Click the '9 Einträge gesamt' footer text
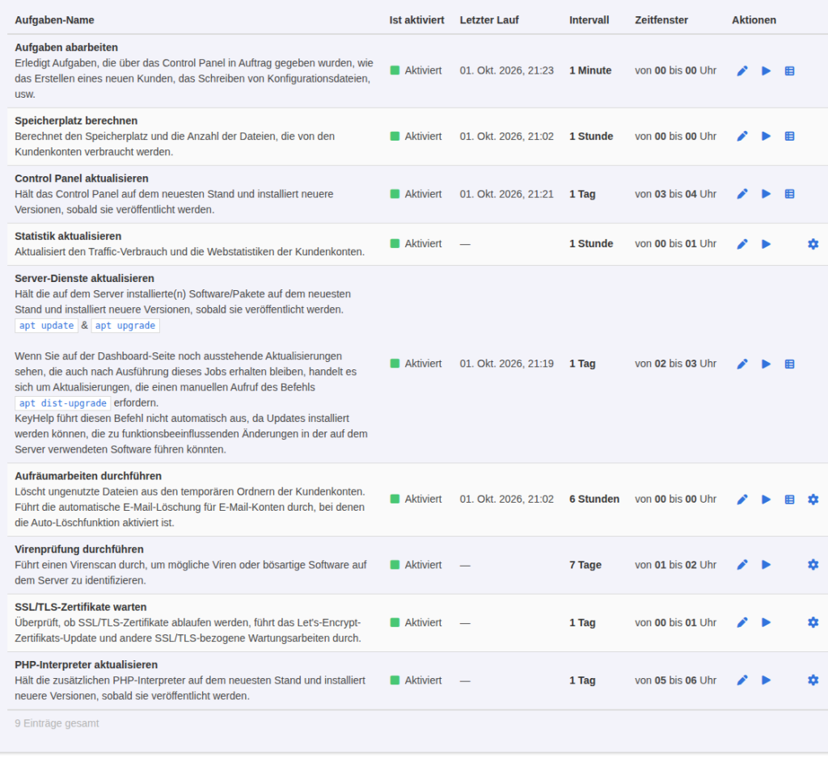Screen dimensions: 828x775 click(57, 723)
